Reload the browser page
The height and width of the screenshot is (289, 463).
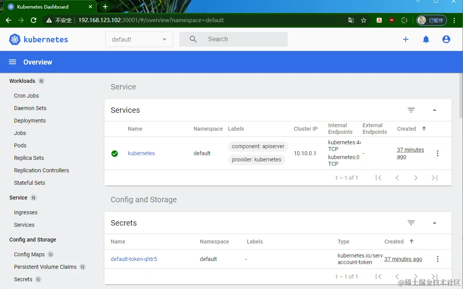coord(34,20)
